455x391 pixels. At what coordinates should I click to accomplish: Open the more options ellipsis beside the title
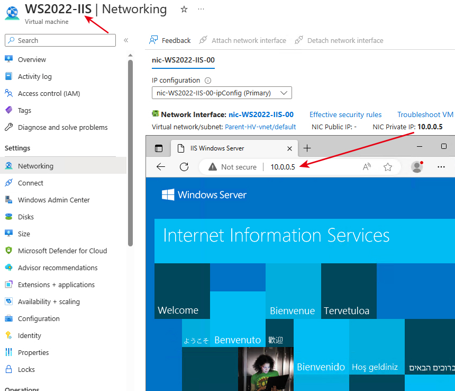pyautogui.click(x=201, y=10)
